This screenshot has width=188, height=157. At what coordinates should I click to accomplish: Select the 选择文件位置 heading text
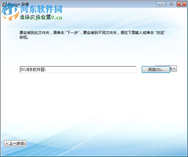click(x=35, y=17)
